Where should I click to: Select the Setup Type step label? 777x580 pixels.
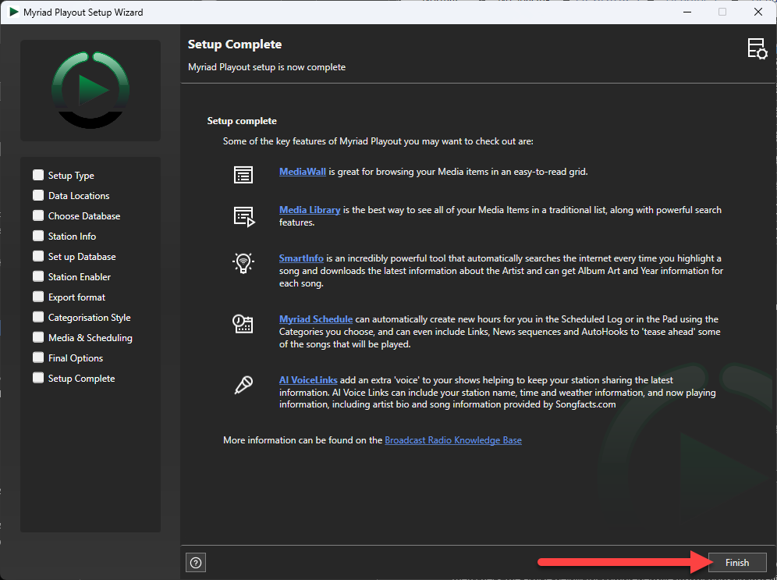[x=71, y=176]
